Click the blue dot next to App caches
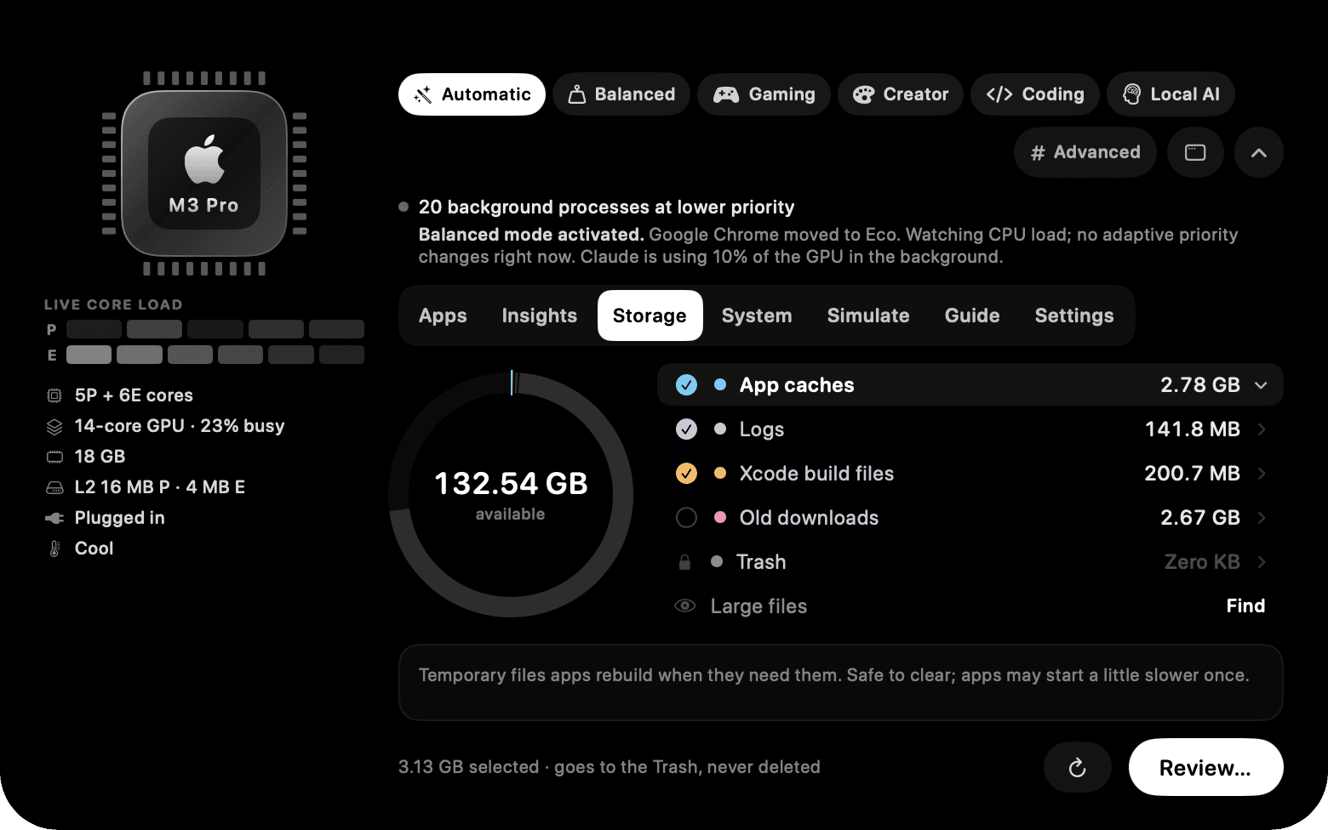Screen dimensions: 1328x830 (720, 385)
